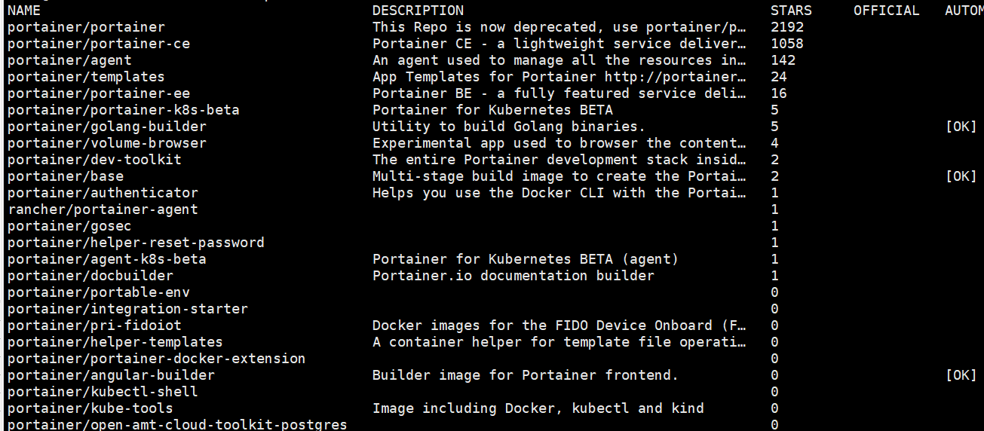Click the portainer/kubectl-shell image name
Viewport: 984px width, 431px height.
pos(103,392)
